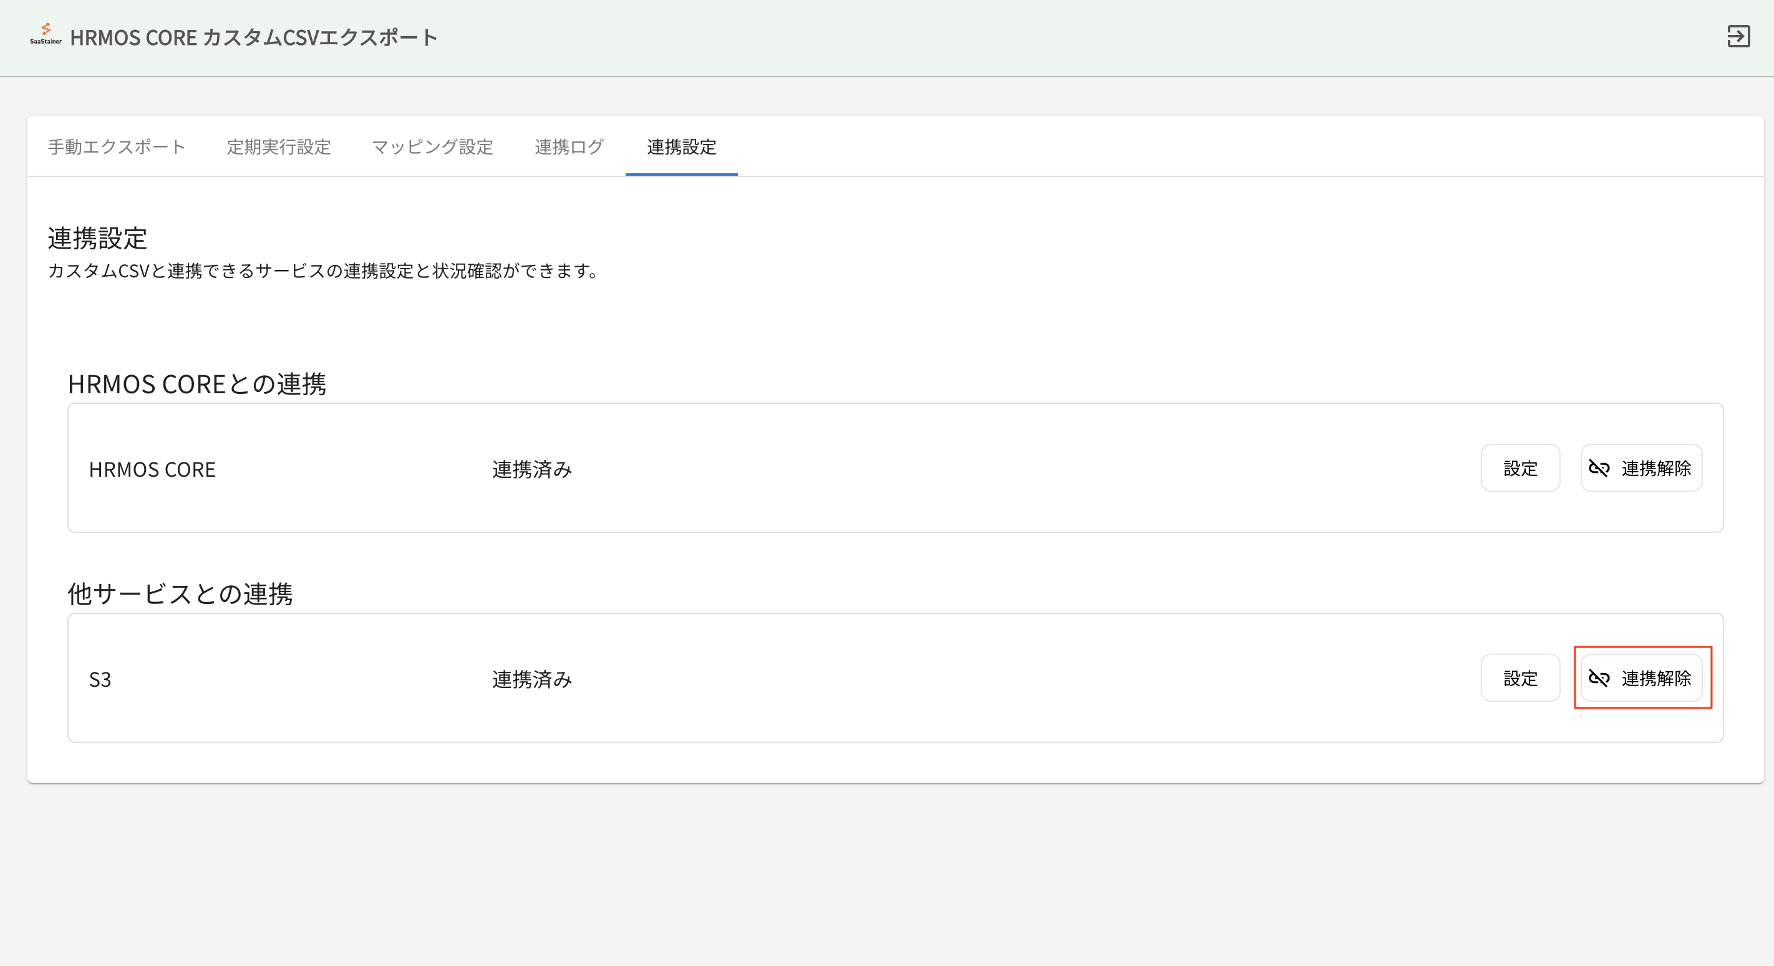
Task: Click the unlink chain icon in the HRMOS CORE row
Action: (1598, 469)
